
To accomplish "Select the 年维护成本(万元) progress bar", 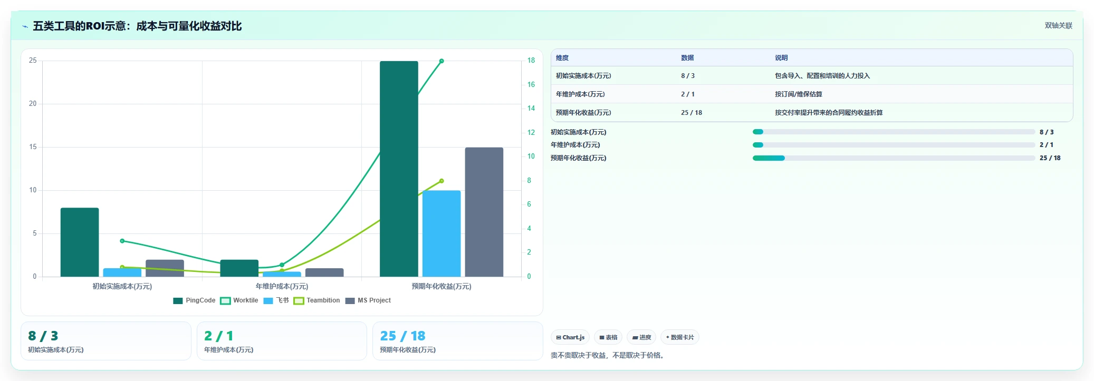I will tap(894, 145).
